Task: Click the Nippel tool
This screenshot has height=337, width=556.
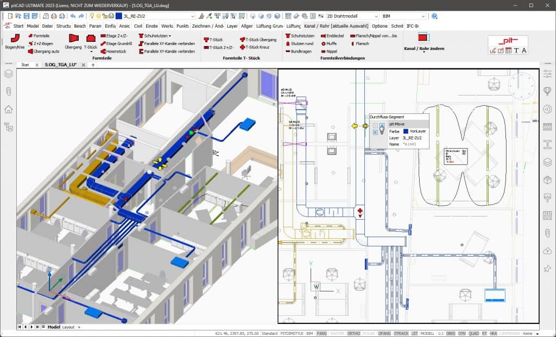Action: (x=329, y=52)
